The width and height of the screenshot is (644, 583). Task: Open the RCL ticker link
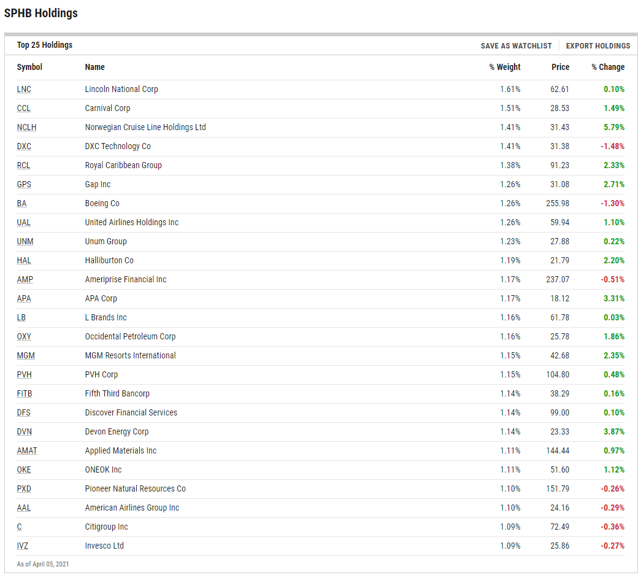pos(23,165)
